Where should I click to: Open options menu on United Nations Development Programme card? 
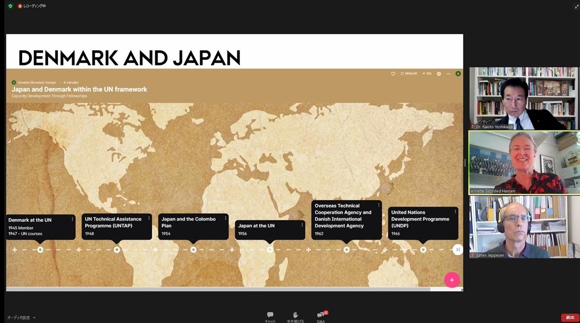click(456, 212)
